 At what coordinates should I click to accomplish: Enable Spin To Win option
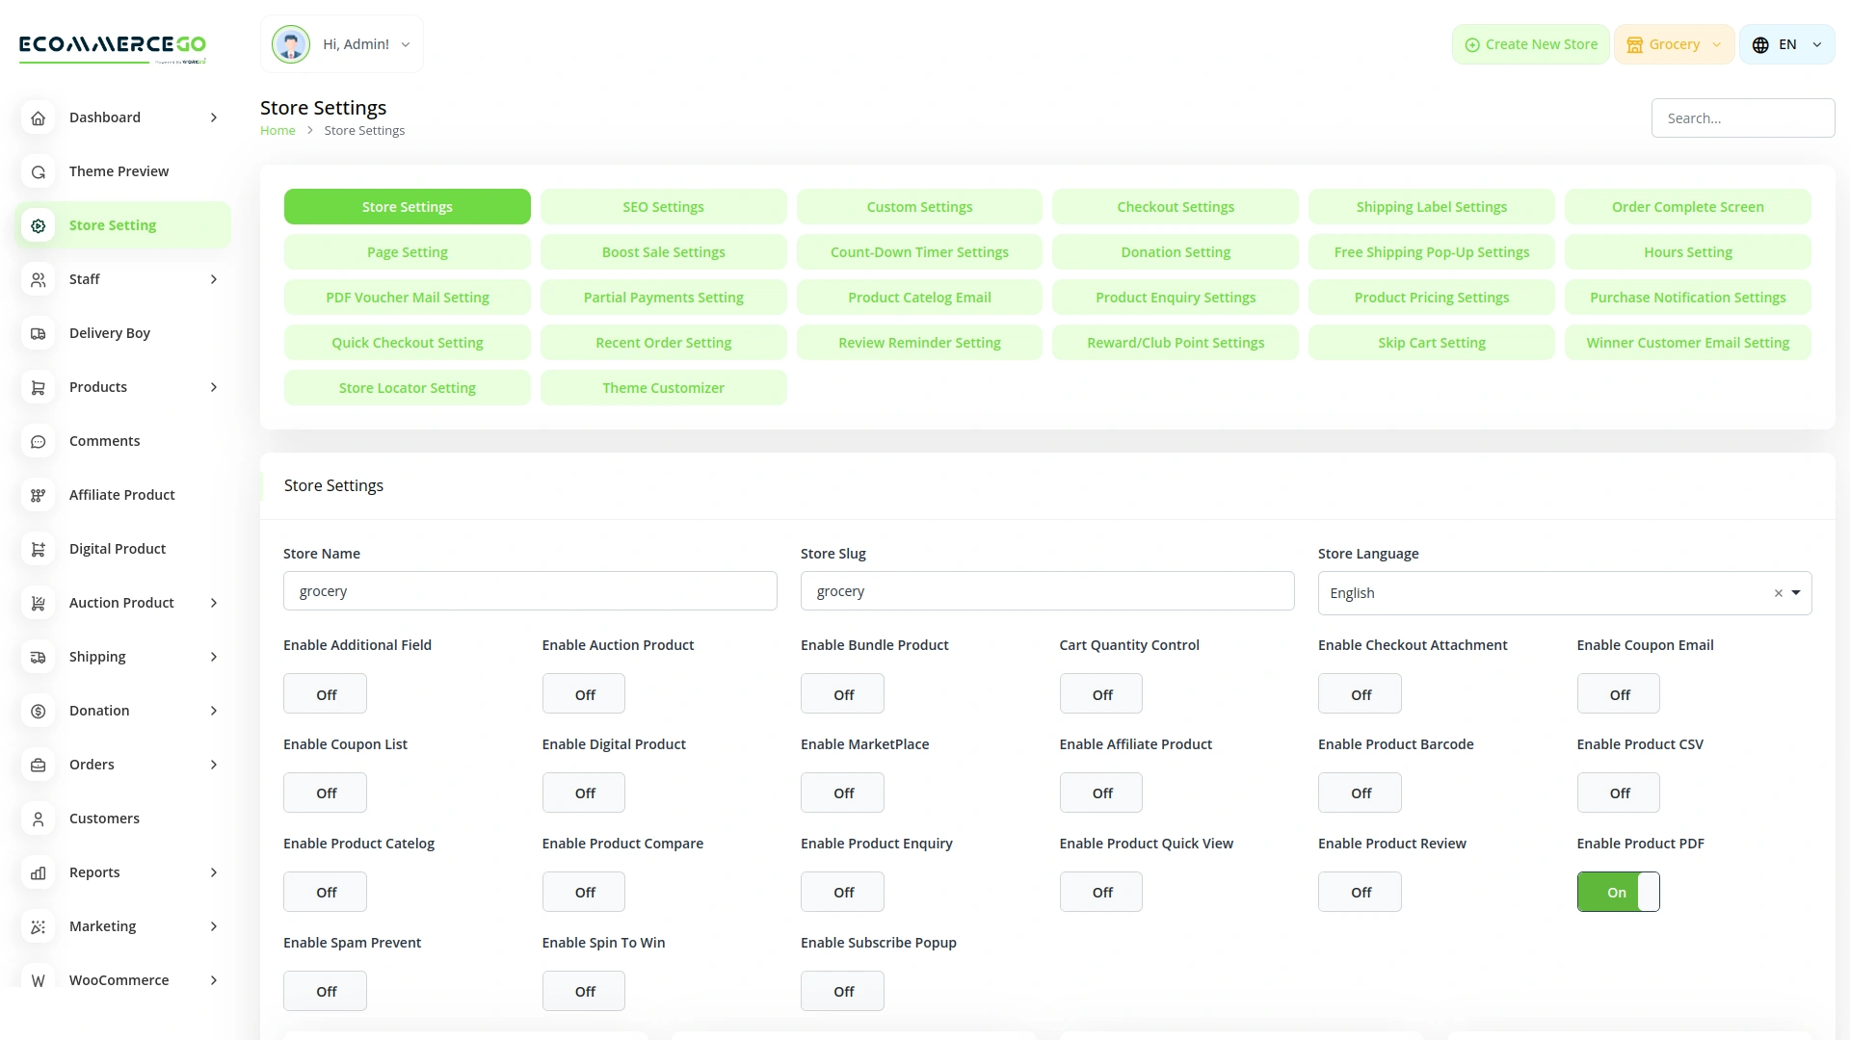tap(583, 990)
